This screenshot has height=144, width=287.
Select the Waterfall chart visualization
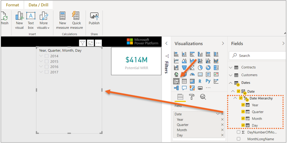(176, 68)
